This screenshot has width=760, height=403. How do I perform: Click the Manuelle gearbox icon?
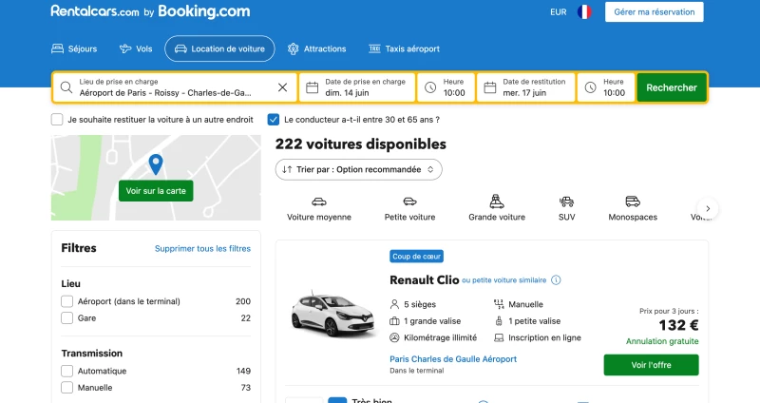[499, 304]
